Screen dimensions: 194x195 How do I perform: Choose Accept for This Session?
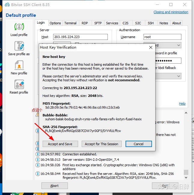tap(102, 144)
